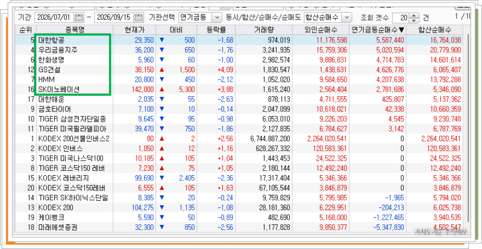Click SK이노베이션 current price 142,000

(x=142, y=90)
